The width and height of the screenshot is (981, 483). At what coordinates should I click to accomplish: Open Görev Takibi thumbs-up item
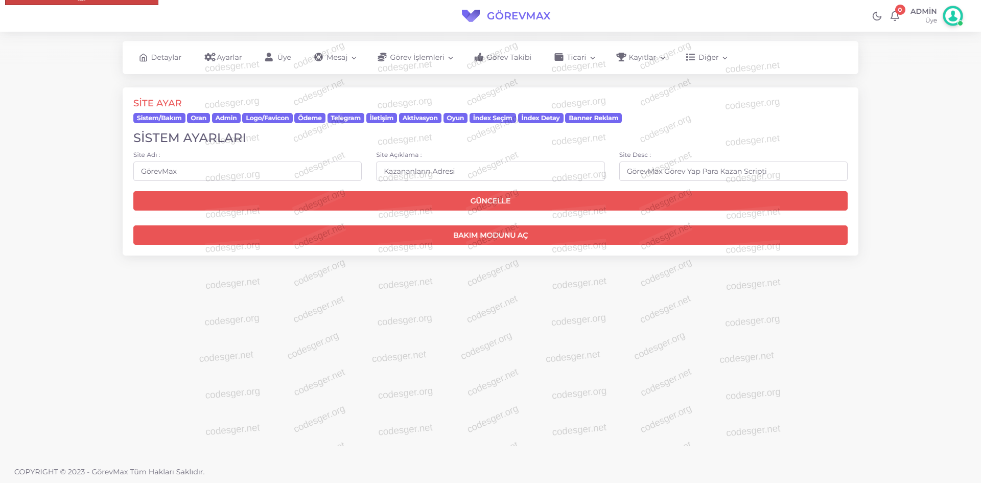[503, 57]
